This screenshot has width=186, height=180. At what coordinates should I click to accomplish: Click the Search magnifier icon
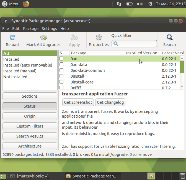pos(169,37)
